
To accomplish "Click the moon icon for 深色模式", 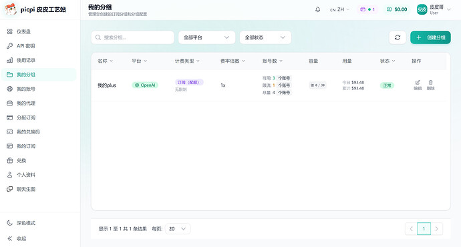I will (10, 223).
